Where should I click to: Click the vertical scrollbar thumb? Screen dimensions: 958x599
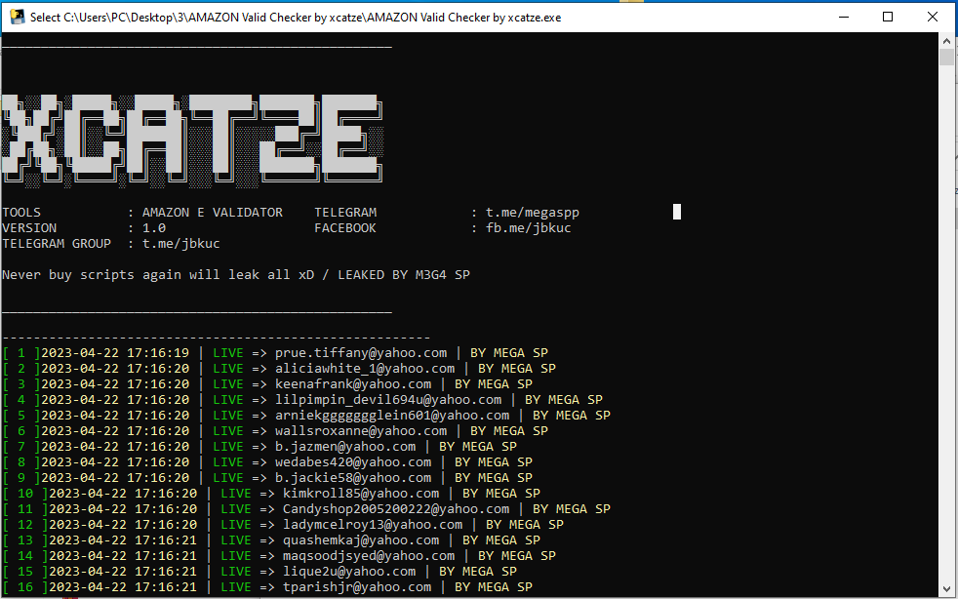click(x=946, y=57)
